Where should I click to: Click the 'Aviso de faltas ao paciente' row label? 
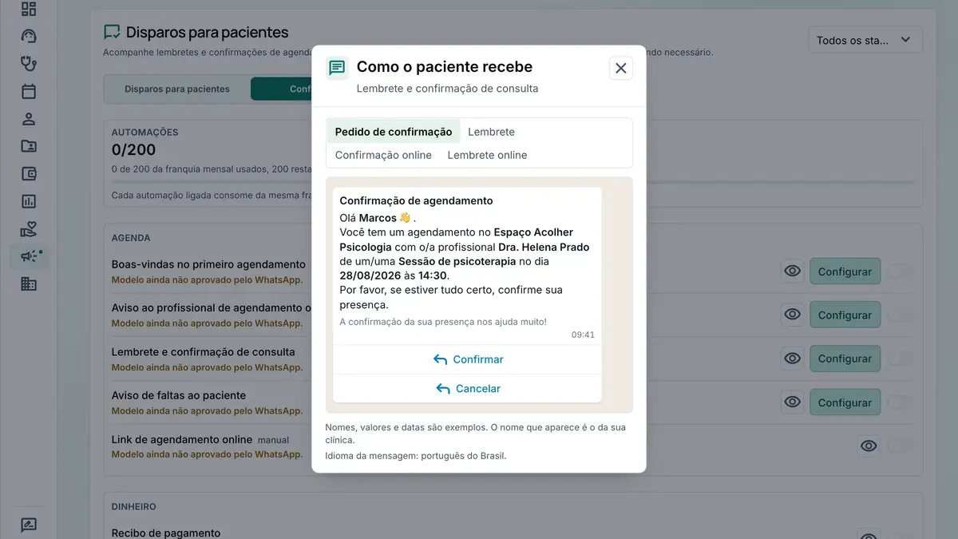click(x=178, y=395)
